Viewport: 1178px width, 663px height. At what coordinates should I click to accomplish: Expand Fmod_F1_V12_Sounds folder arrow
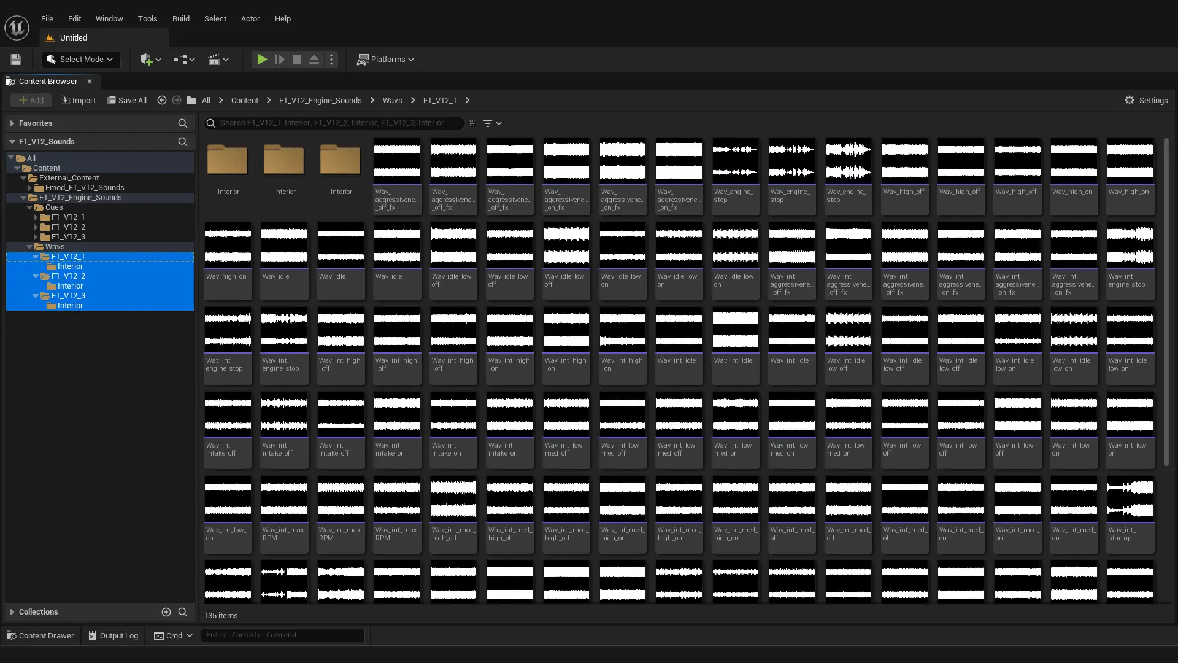[x=29, y=188]
